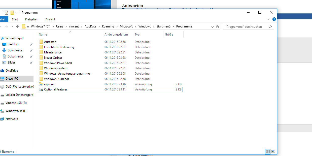Select the DVD-RW-Laufwerk drive
This screenshot has height=156, width=312.
pyautogui.click(x=17, y=87)
